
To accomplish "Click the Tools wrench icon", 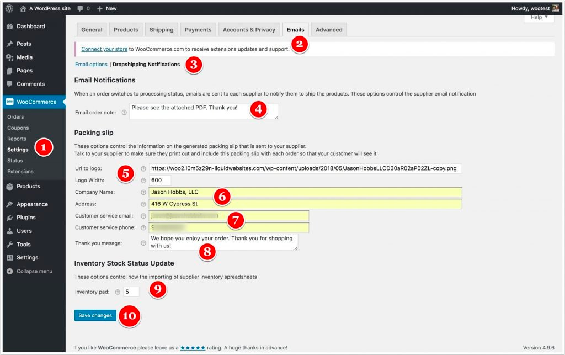I will [x=10, y=245].
